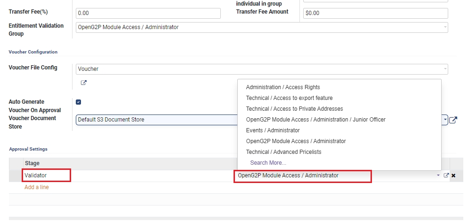Choose Technical / Access to export feature
The image size is (476, 221).
point(289,98)
